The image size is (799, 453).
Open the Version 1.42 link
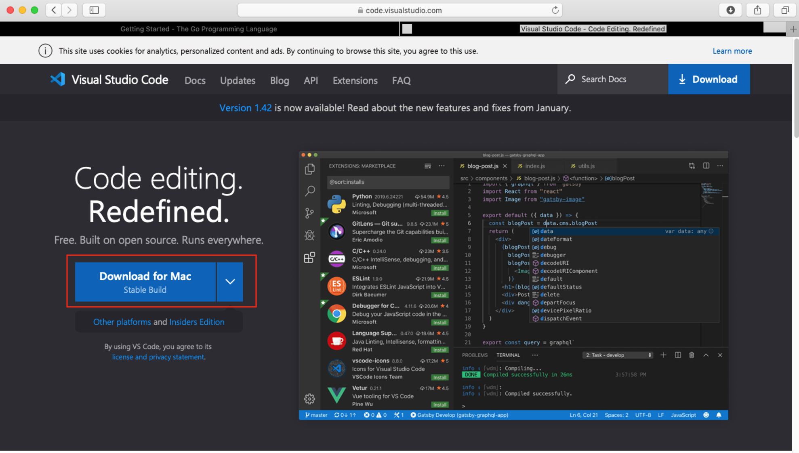tap(246, 108)
